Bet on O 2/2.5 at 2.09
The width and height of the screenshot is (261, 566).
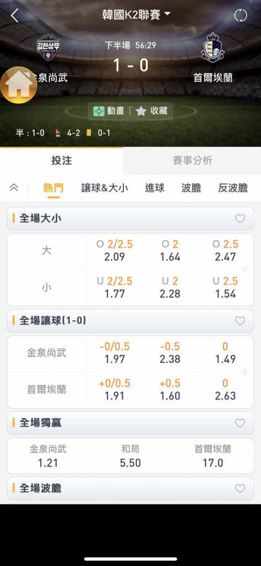tap(115, 251)
